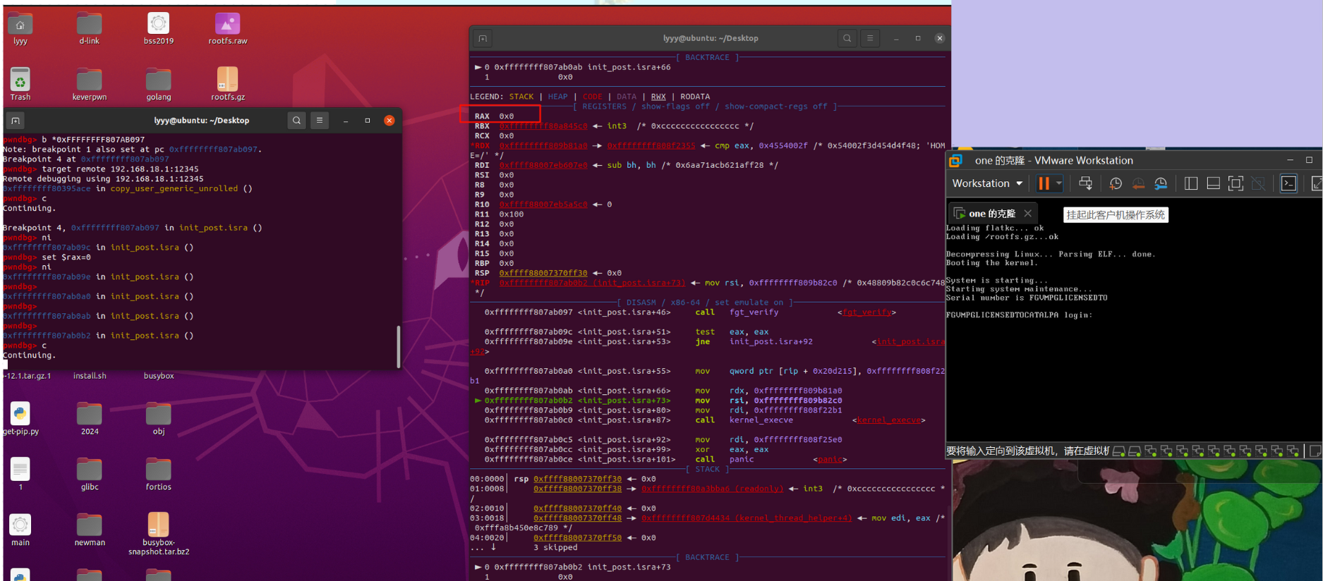Select the 'one 的克隆' VM tab
Viewport: 1323px width, 581px height.
[991, 214]
